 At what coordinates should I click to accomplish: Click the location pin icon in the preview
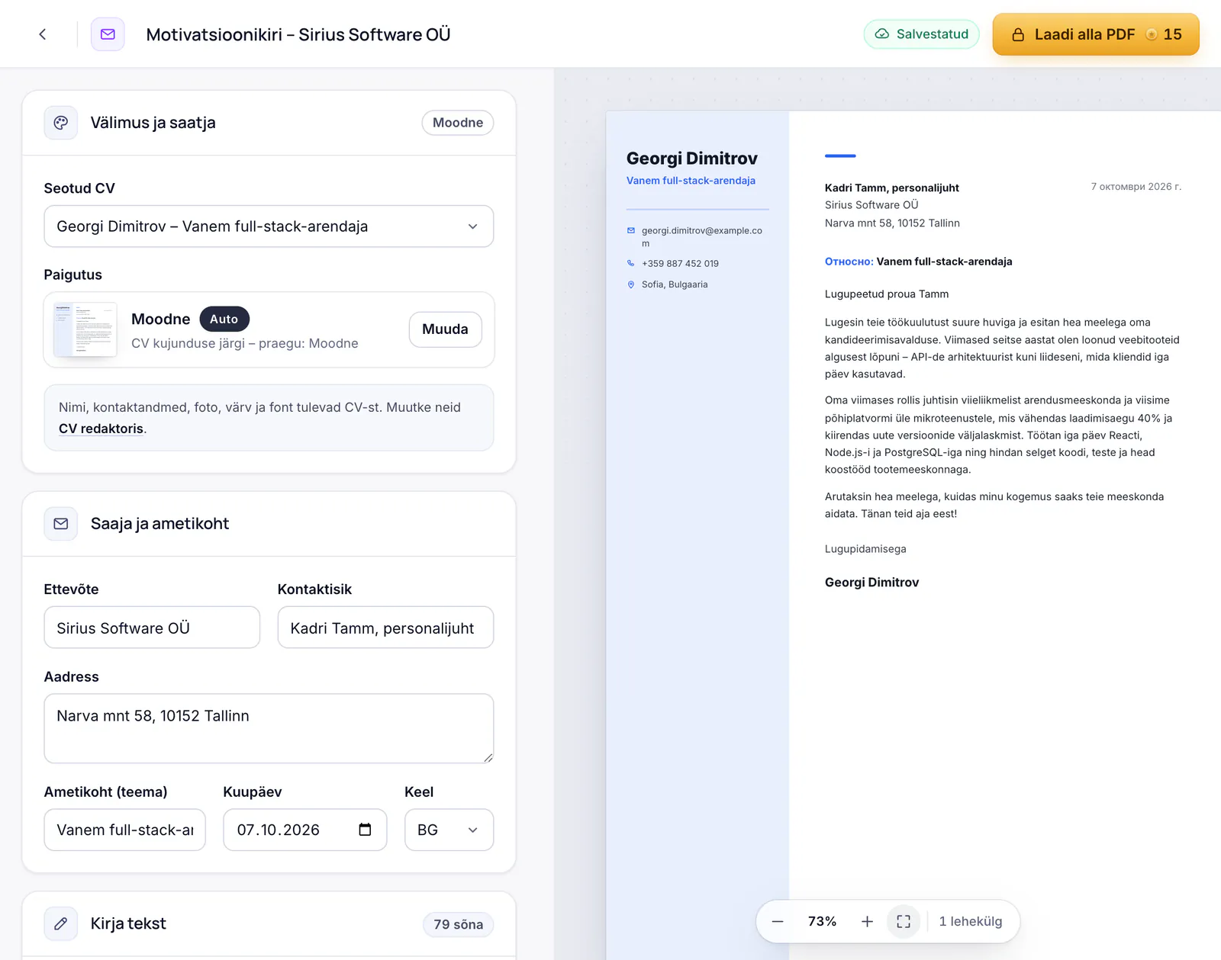(x=631, y=284)
